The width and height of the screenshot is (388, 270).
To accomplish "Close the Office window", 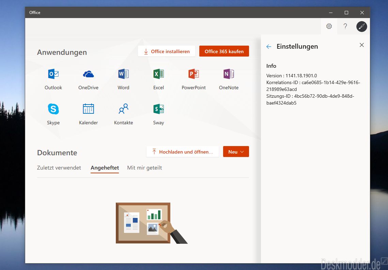I will pyautogui.click(x=362, y=13).
